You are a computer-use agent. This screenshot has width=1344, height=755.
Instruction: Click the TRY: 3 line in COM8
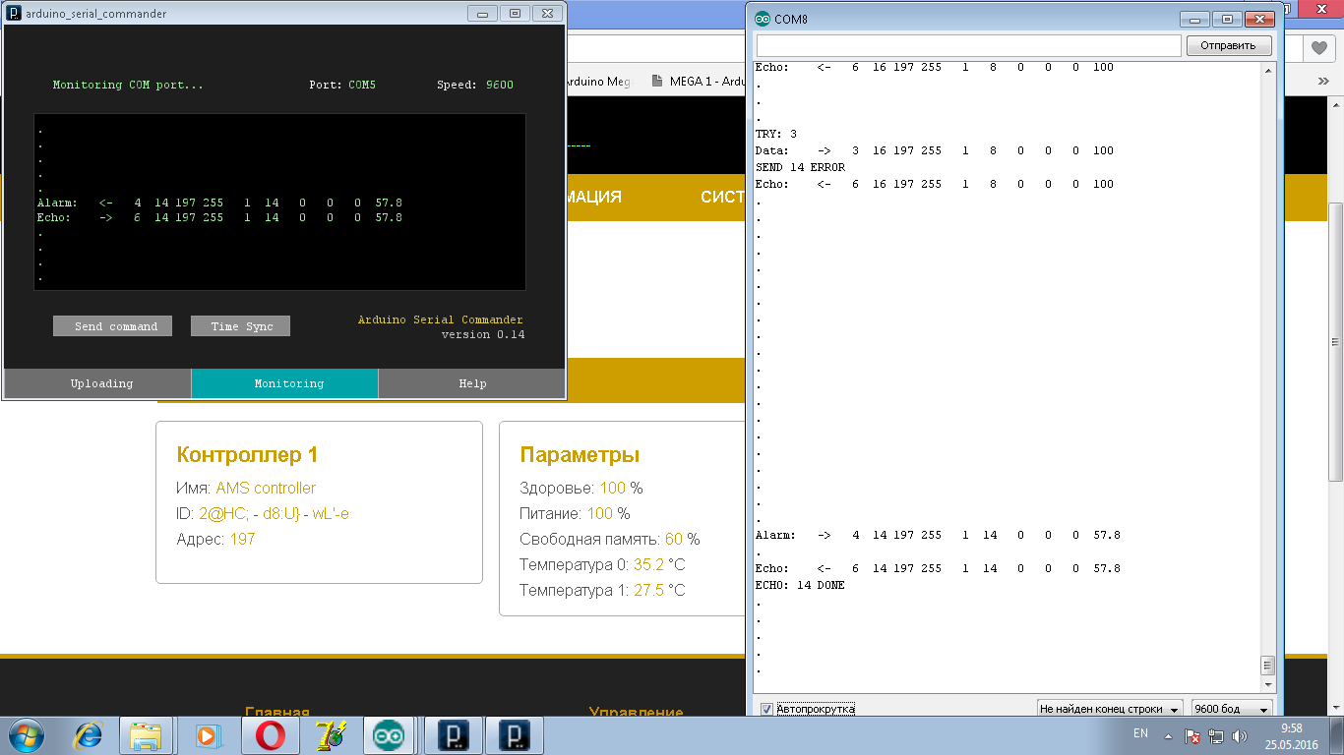click(776, 135)
